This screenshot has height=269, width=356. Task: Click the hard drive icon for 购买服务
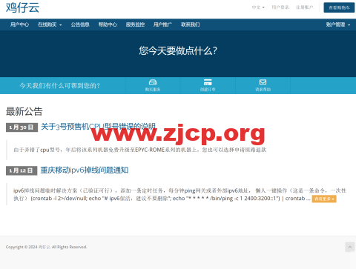pos(153,82)
